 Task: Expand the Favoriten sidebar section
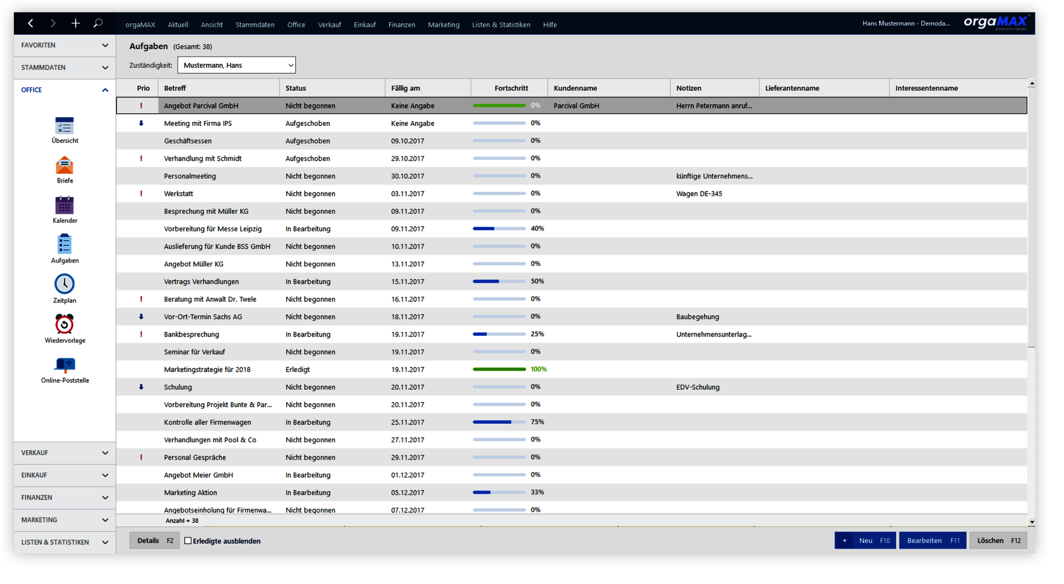(x=64, y=45)
